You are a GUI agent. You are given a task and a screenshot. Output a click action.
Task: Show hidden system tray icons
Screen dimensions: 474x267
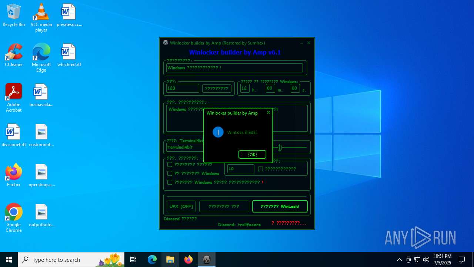tap(399, 260)
